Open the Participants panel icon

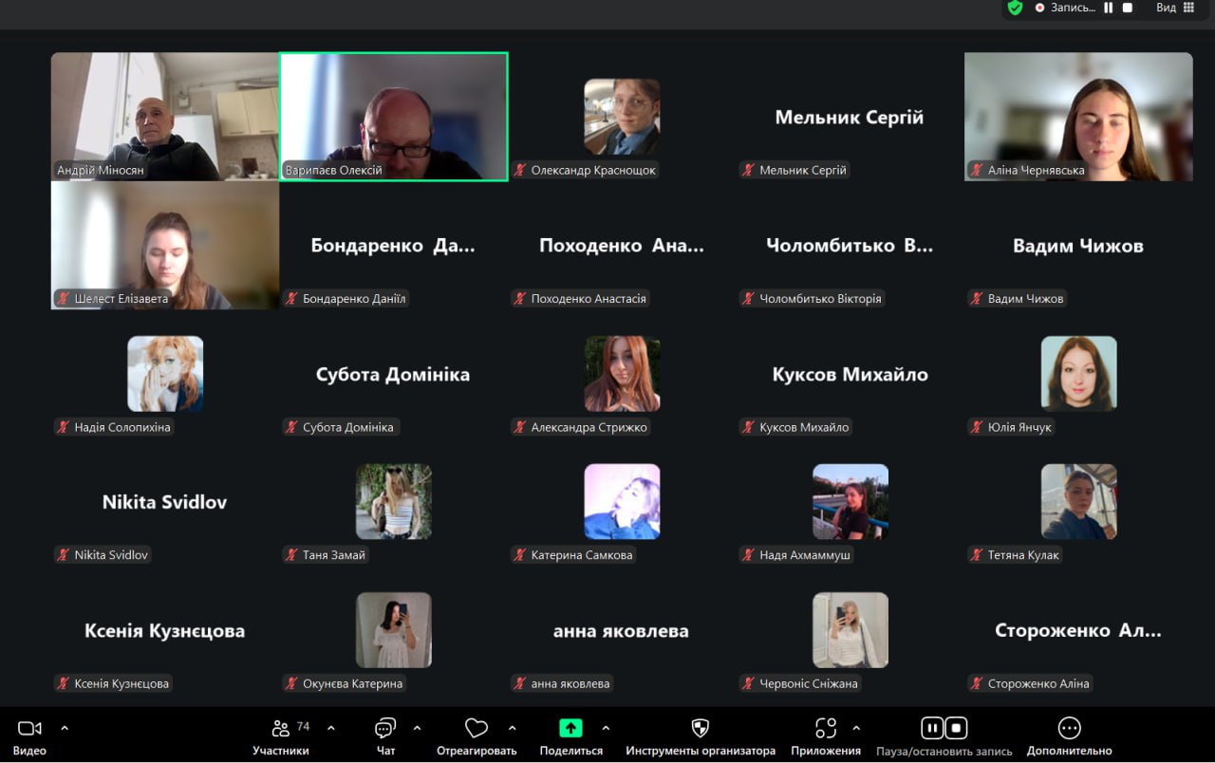click(x=280, y=729)
